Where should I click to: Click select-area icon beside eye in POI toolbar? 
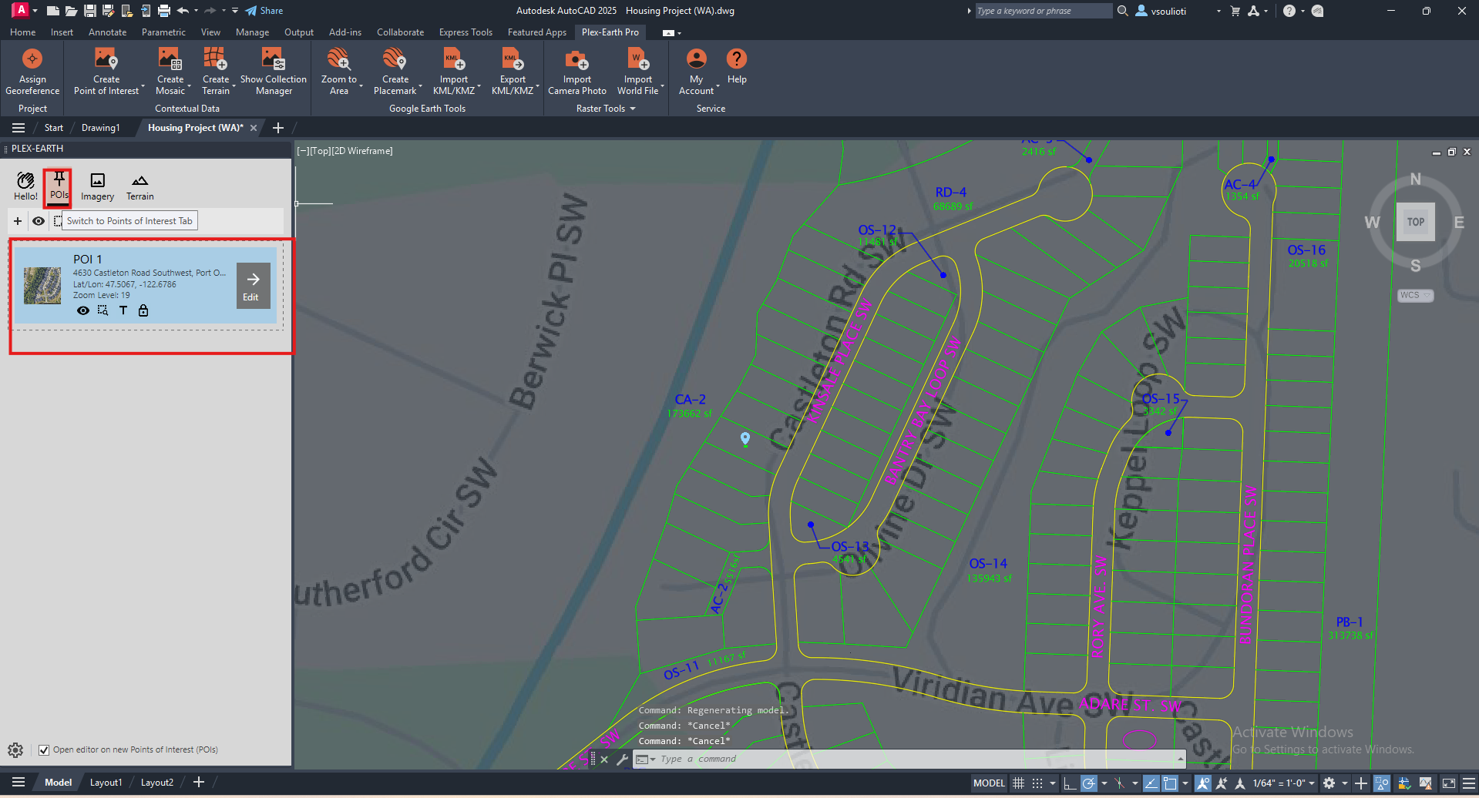58,221
